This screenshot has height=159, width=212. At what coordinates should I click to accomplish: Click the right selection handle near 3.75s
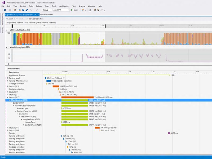[x=105, y=26]
